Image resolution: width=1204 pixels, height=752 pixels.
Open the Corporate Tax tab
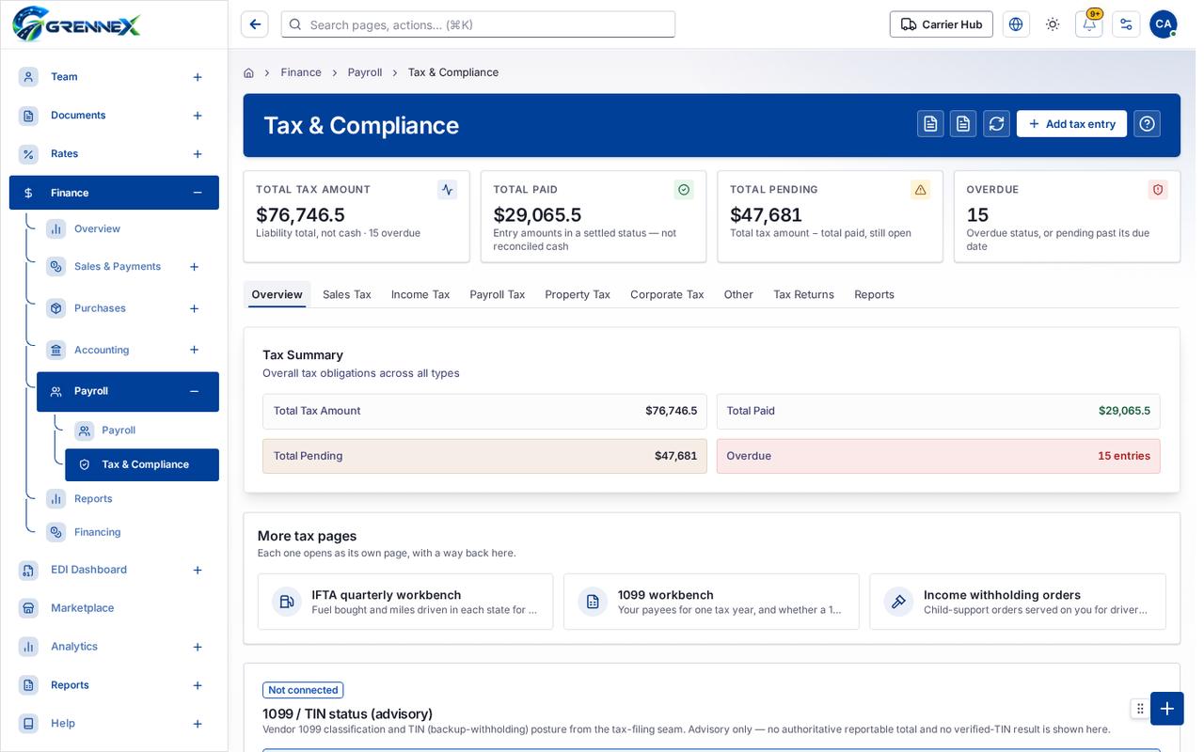pos(667,294)
